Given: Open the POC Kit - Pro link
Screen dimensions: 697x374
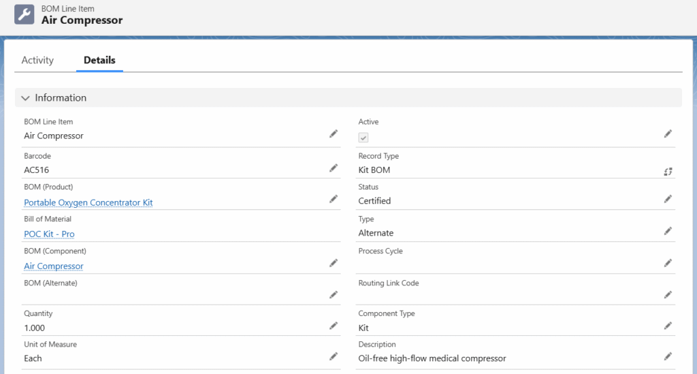Looking at the screenshot, I should pyautogui.click(x=49, y=234).
